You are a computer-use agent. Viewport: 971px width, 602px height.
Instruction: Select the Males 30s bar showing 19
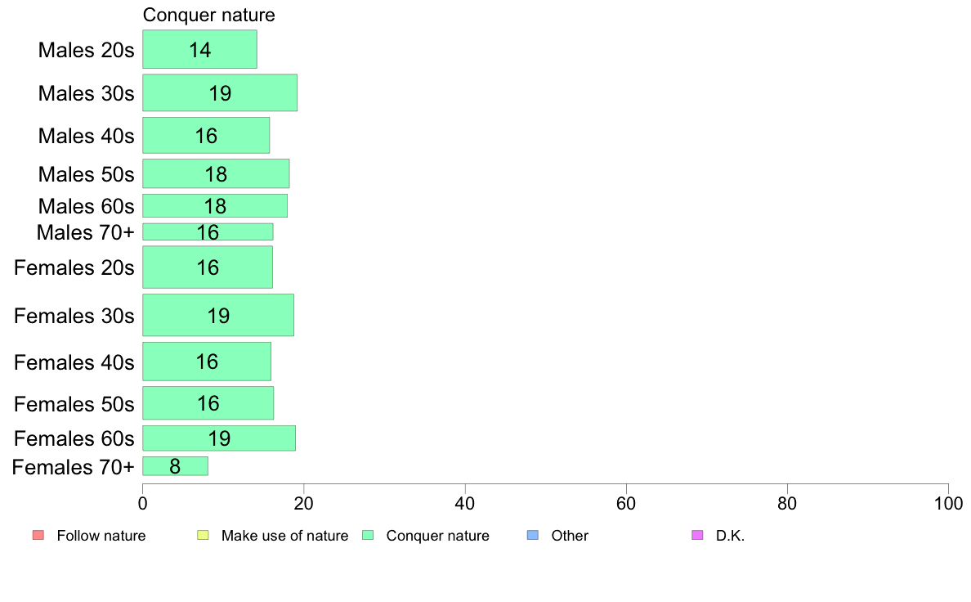pos(220,93)
